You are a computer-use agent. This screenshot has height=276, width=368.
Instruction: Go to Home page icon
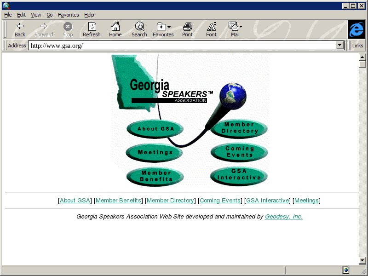(x=115, y=29)
